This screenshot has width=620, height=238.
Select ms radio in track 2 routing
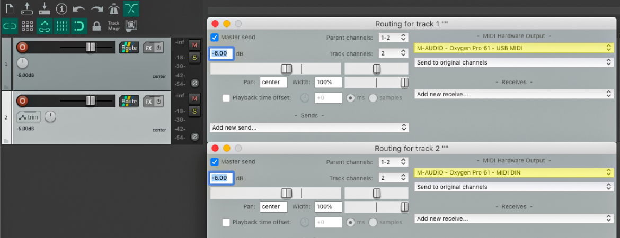click(350, 222)
